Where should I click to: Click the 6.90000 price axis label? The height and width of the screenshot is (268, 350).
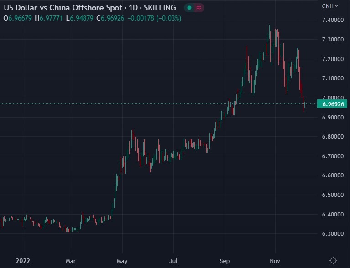pyautogui.click(x=333, y=117)
